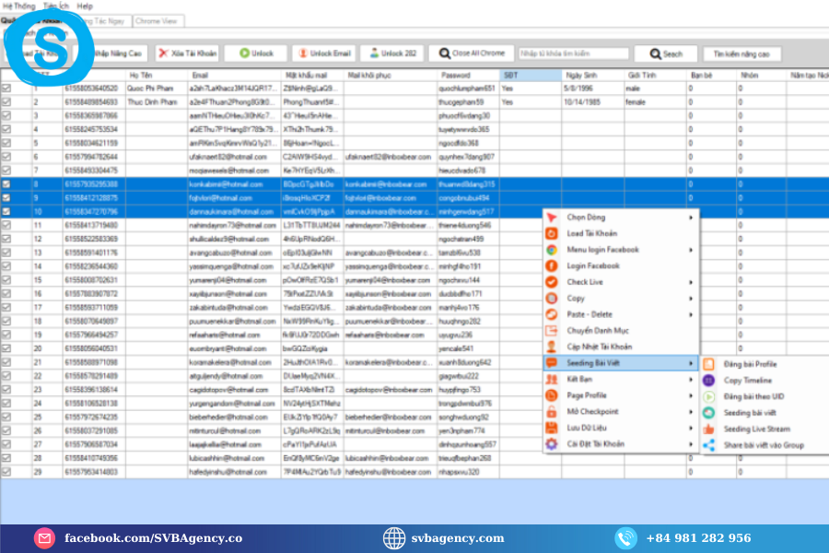829x553 pixels.
Task: Click the keyword search input field
Action: (573, 53)
